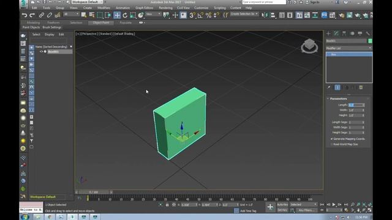Click the Undo arrow icon
Image resolution: width=392 pixels, height=220 pixels.
coord(24,15)
